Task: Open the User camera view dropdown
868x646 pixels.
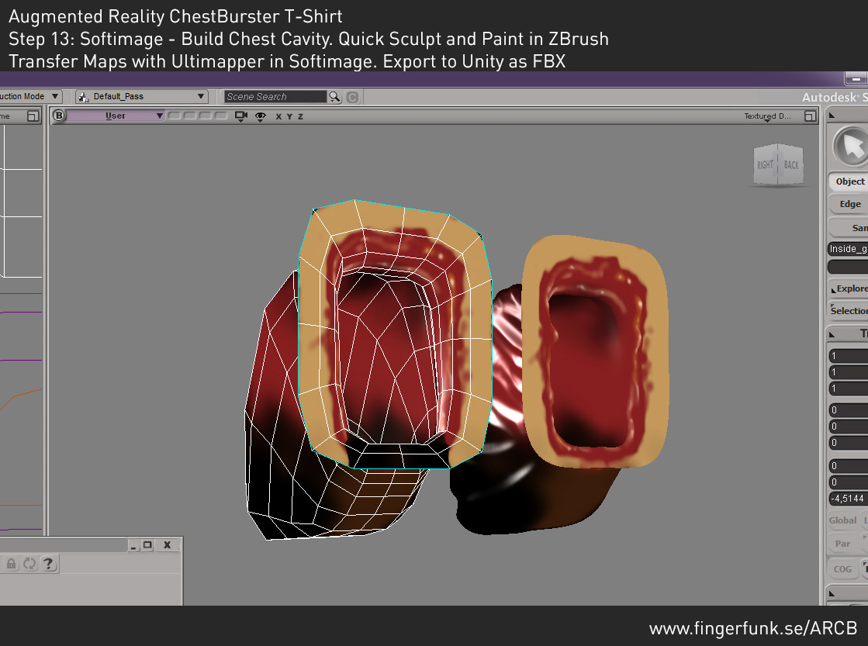Action: click(x=115, y=116)
